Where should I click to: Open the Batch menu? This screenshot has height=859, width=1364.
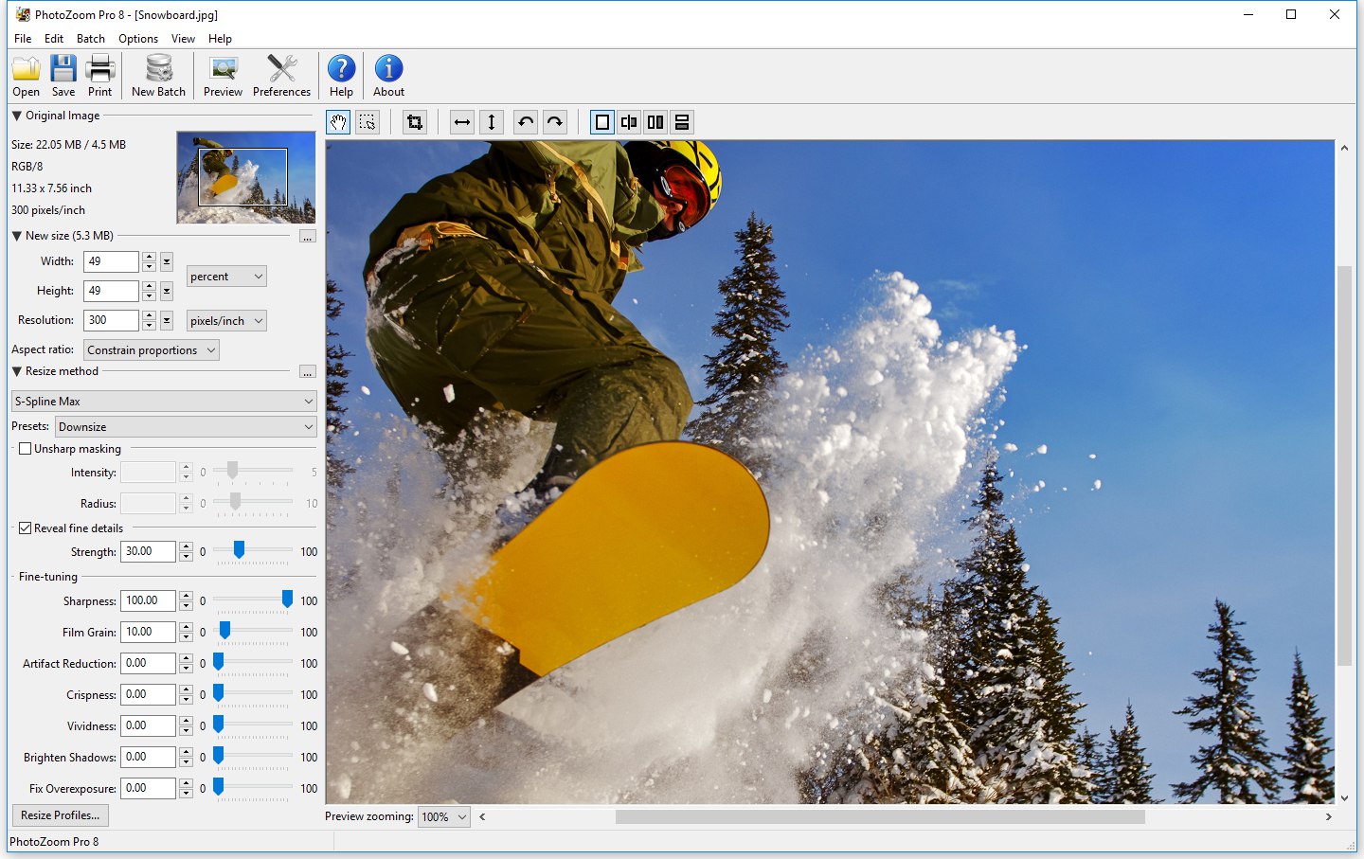(x=90, y=39)
